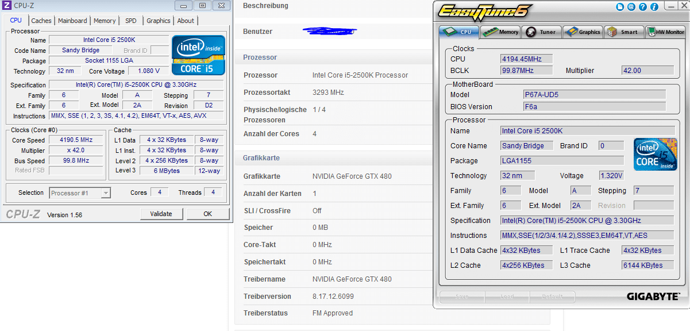Click the Cores count field in CPU-Z

coord(160,193)
